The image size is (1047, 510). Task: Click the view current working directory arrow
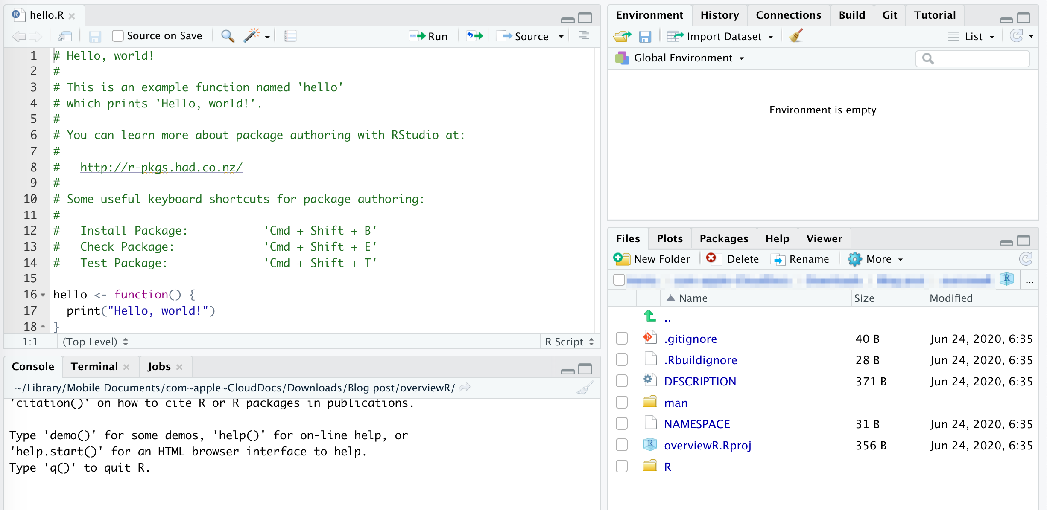click(x=465, y=387)
